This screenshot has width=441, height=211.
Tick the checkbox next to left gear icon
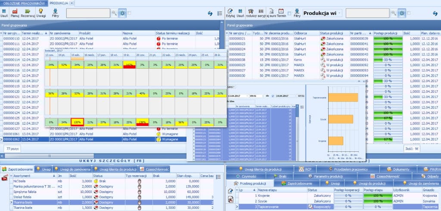[129, 13]
